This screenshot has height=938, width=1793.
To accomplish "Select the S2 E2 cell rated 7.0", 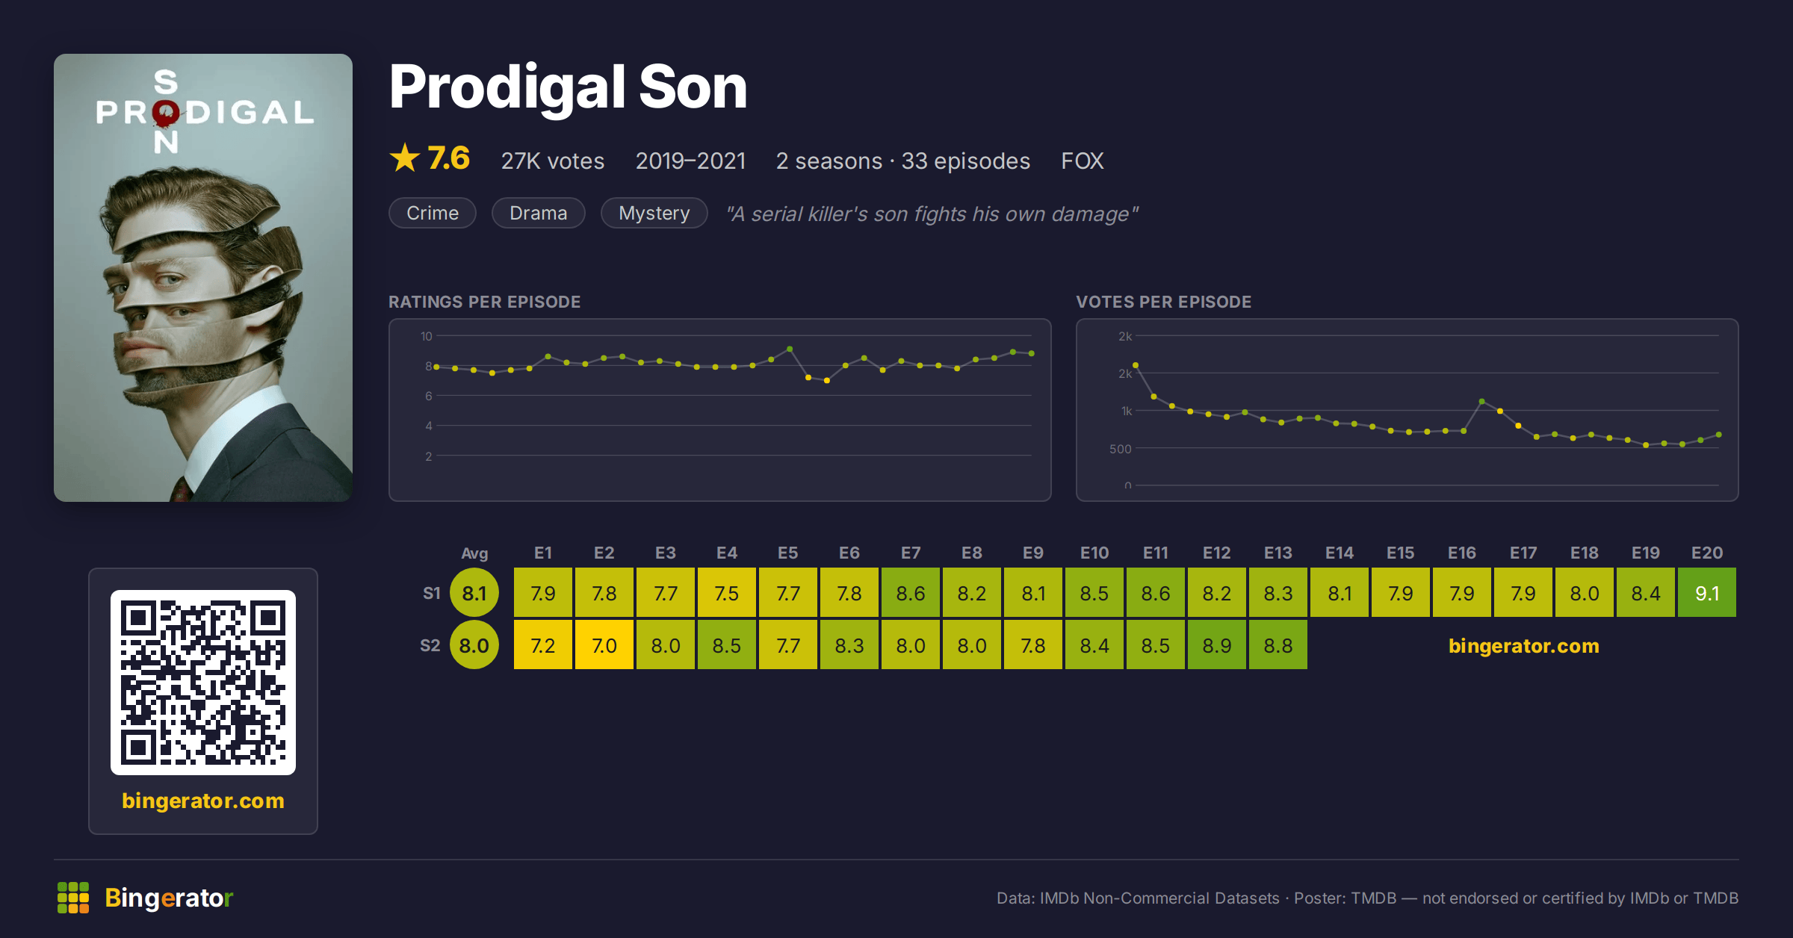I will [x=604, y=645].
